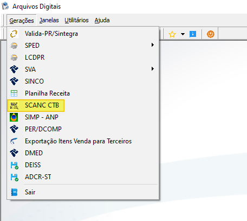The height and width of the screenshot is (221, 247).
Task: Click the orange power toolbar icon
Action: coord(211,34)
